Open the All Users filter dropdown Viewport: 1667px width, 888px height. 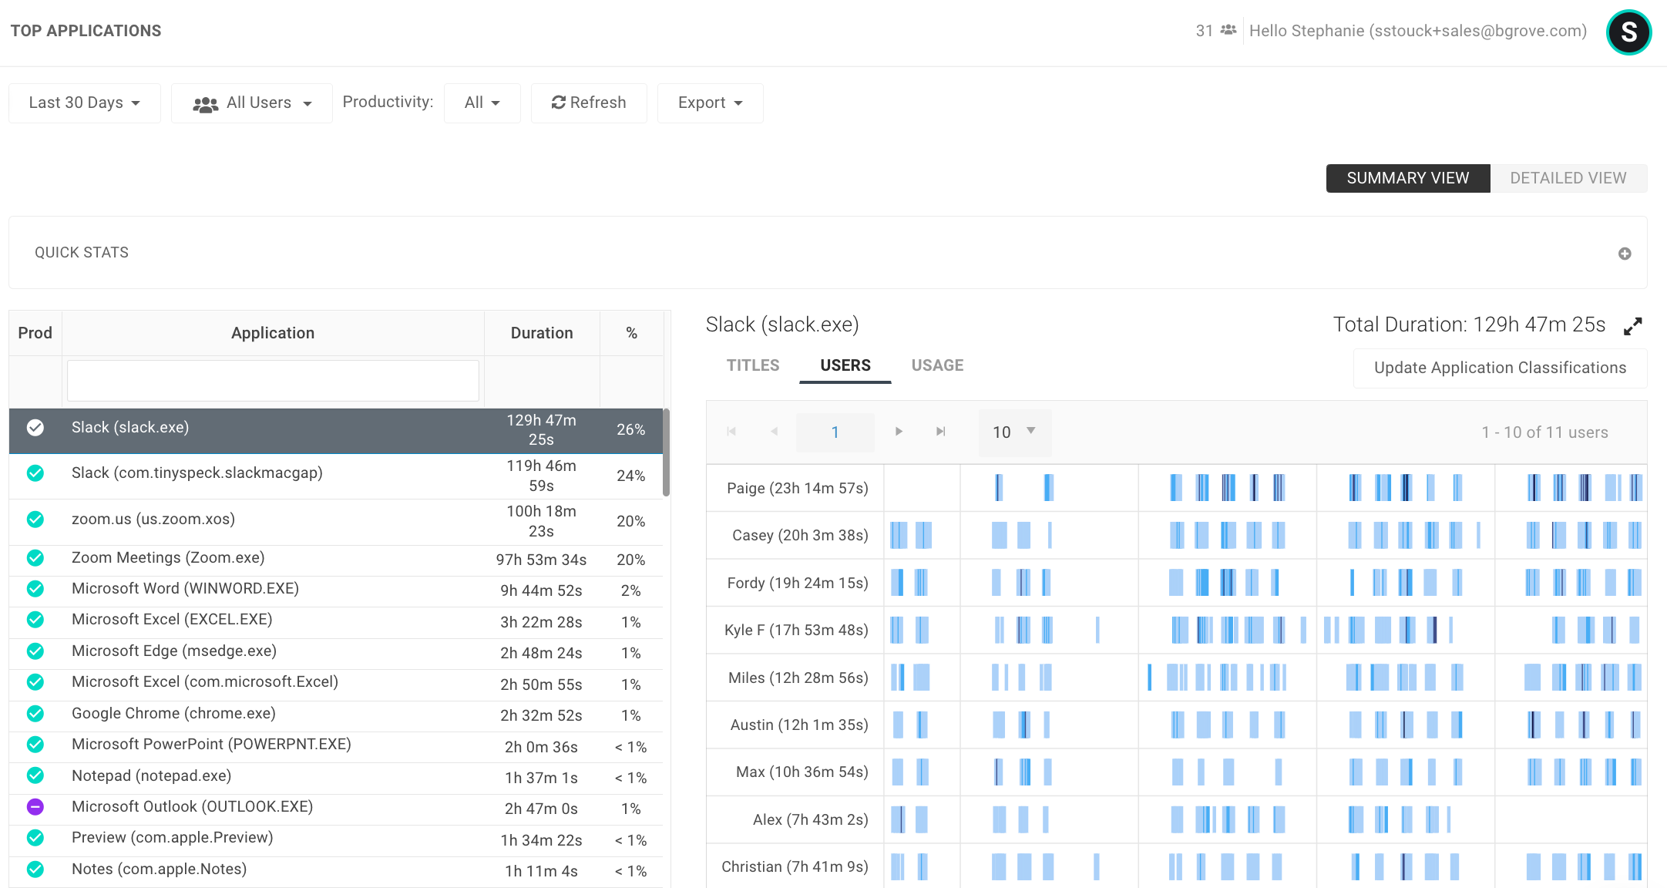point(252,103)
